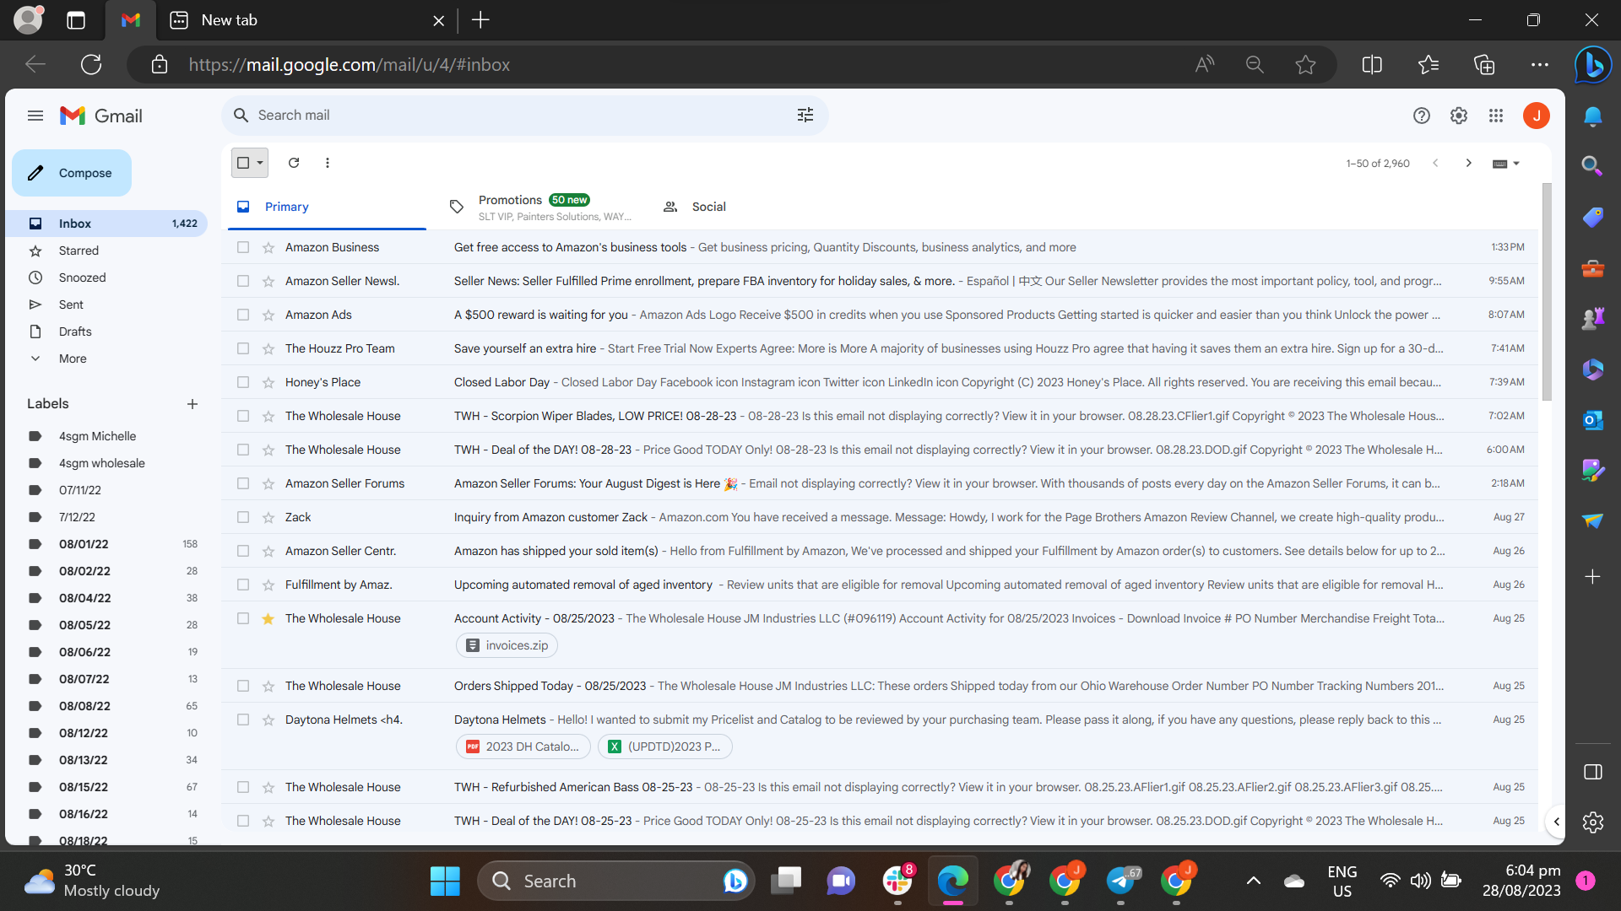Open the Google account avatar J
Viewport: 1621px width, 911px height.
(x=1537, y=116)
